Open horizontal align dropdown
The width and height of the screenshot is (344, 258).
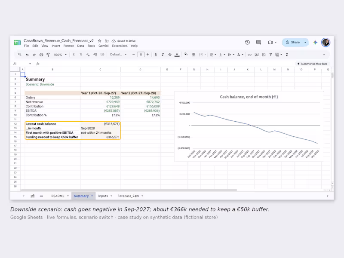click(213, 55)
